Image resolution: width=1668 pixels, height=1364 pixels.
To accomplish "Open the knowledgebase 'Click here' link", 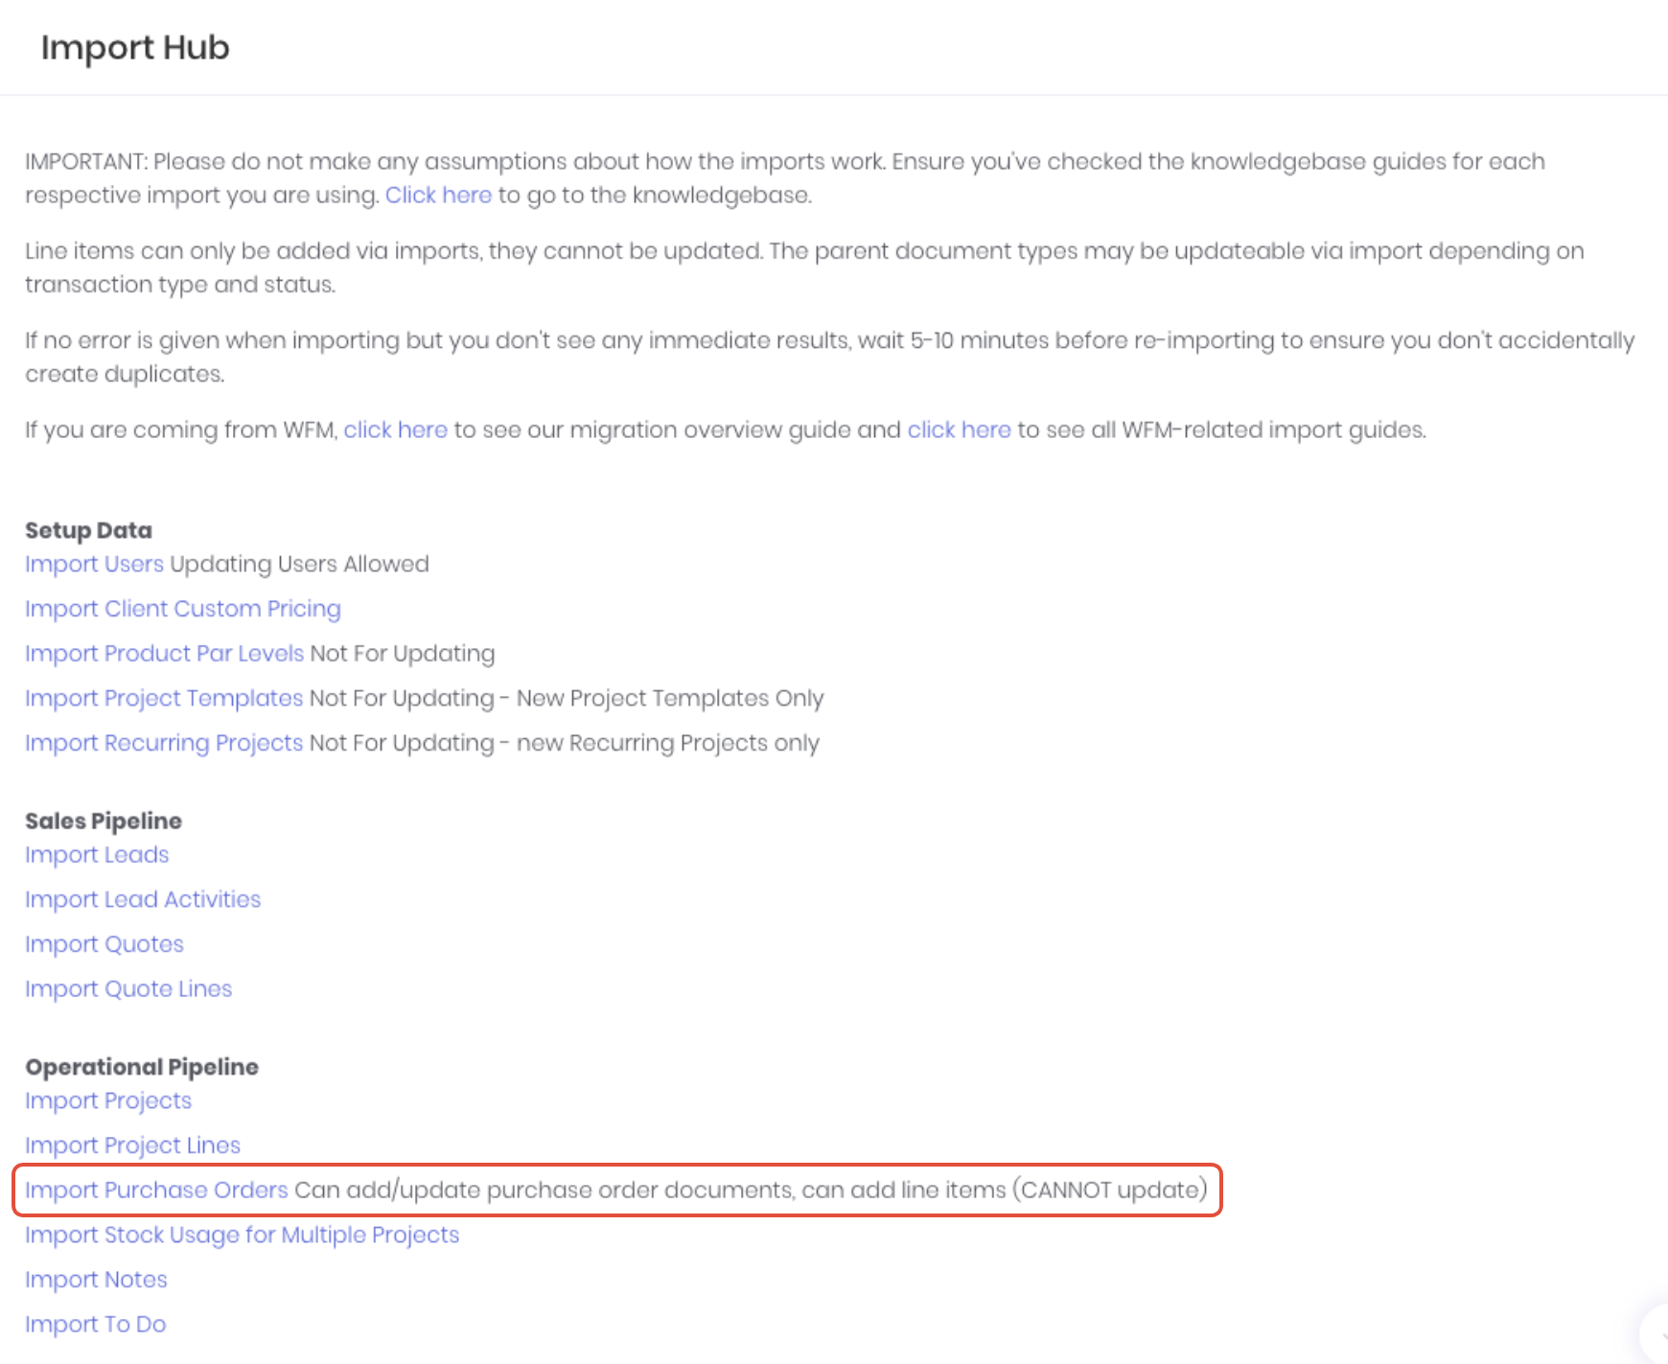I will (x=438, y=195).
